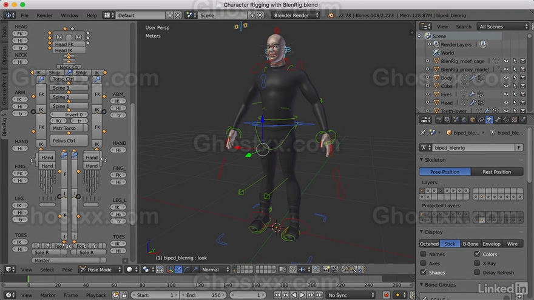Open the Scene properties tab icon

(456, 120)
